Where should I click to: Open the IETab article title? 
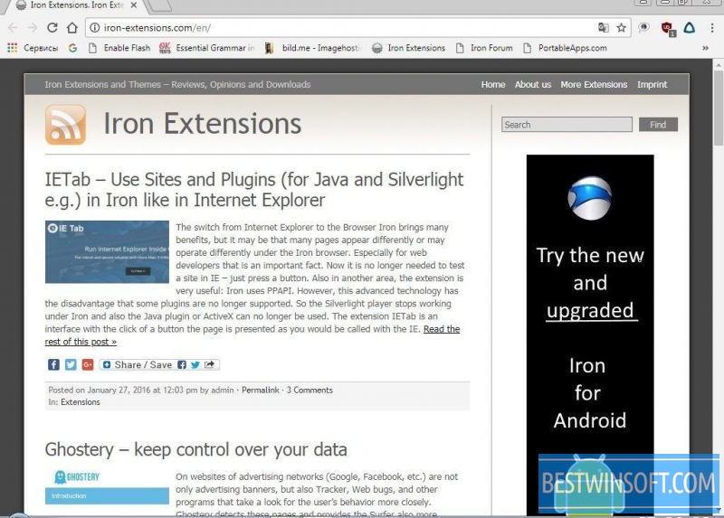[x=254, y=190]
